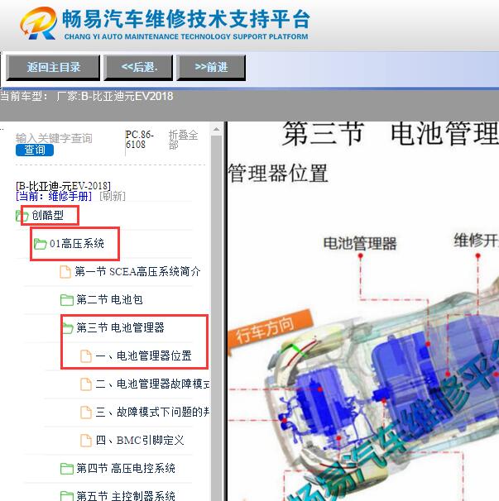Click the blue 查询 search button
The image size is (499, 501).
pos(35,150)
